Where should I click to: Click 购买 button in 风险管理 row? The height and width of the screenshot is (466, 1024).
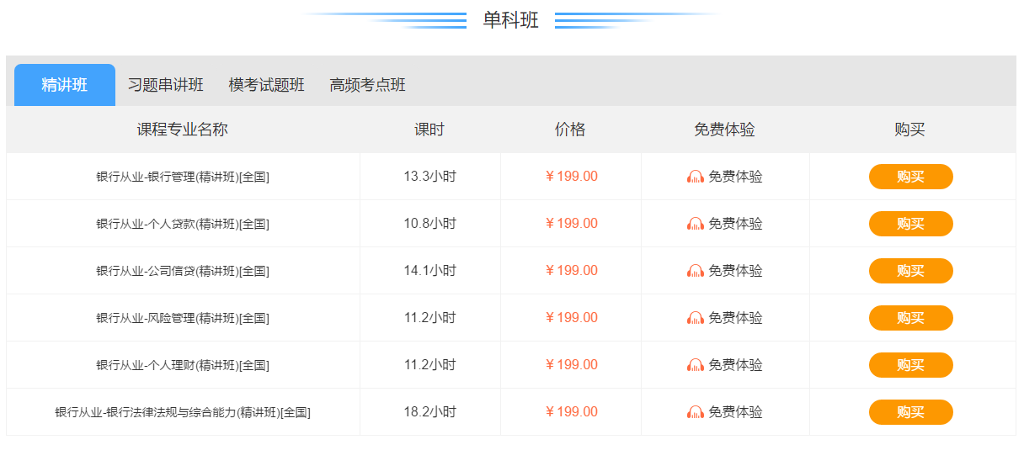(911, 318)
